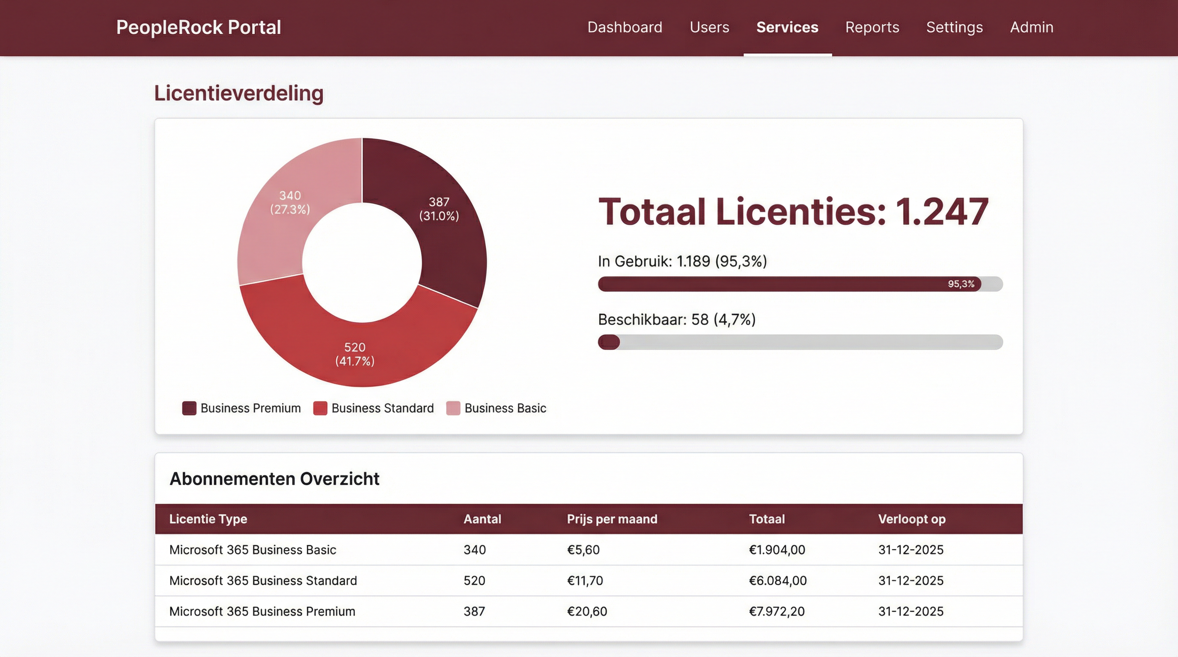The height and width of the screenshot is (657, 1178).
Task: Select the Services nav item
Action: click(x=787, y=27)
